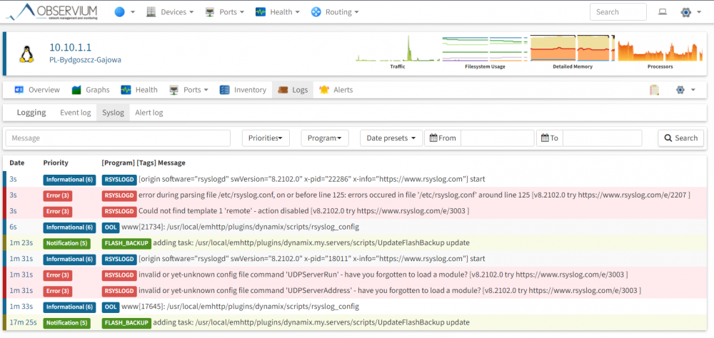This screenshot has width=714, height=338.
Task: Open the device gear settings icon
Action: pos(685,90)
